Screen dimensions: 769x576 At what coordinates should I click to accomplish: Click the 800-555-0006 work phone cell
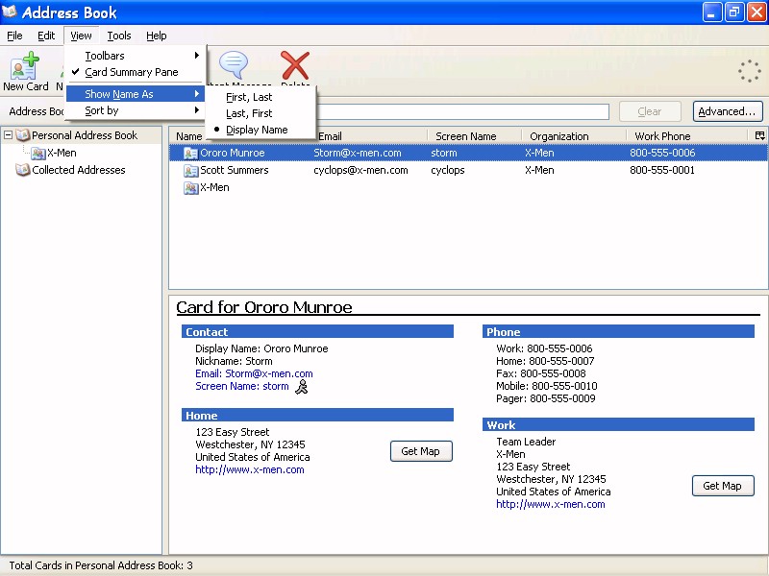click(662, 153)
